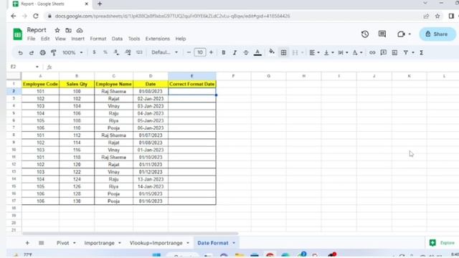Bookmark this page with star icon
This screenshot has width=459, height=258.
tap(437, 16)
